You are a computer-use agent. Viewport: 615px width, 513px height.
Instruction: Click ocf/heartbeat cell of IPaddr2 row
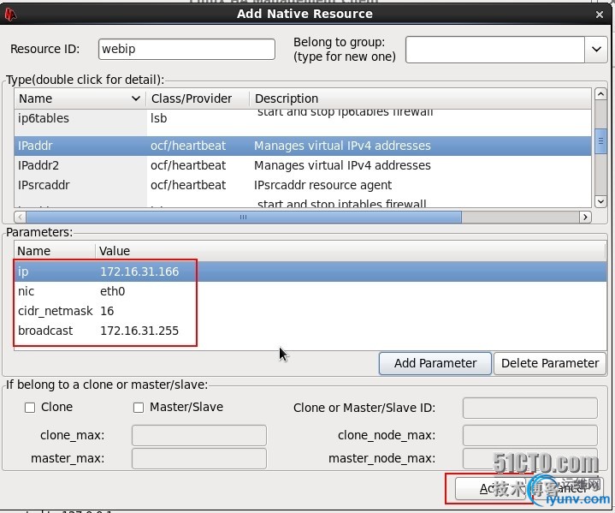[x=188, y=165]
